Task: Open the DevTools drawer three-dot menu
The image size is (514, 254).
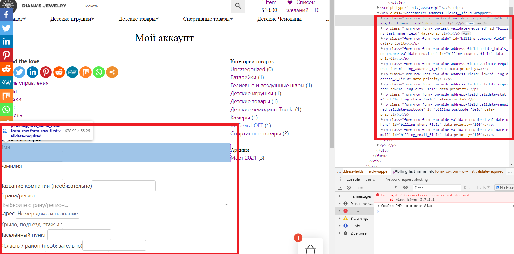Action: (340, 179)
